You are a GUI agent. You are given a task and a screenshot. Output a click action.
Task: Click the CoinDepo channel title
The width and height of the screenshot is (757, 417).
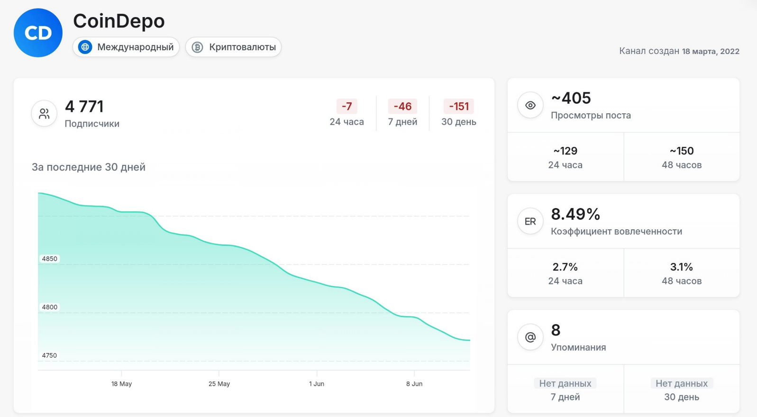(119, 21)
